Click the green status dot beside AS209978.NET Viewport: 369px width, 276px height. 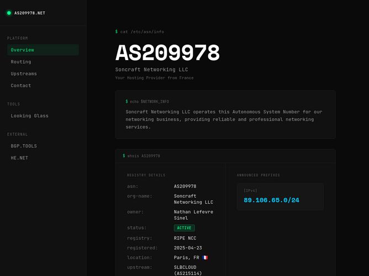9,13
